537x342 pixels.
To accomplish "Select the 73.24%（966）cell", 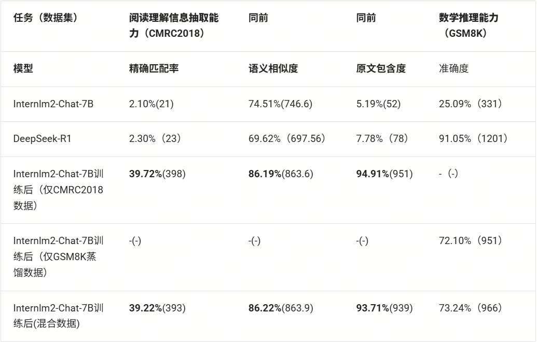I will point(471,308).
